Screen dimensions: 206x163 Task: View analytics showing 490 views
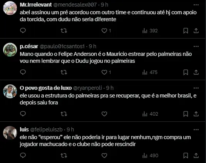(150, 156)
